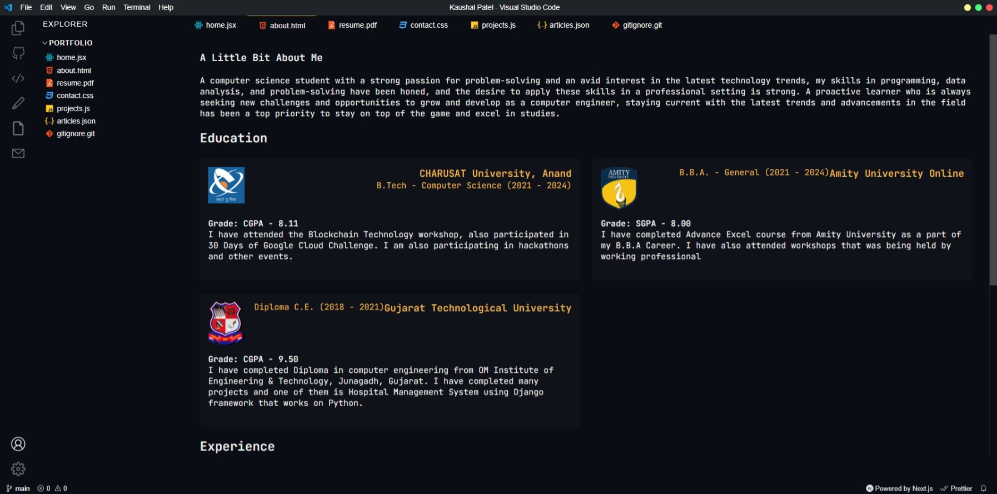The image size is (997, 494).
Task: Select the pencil icon in activity bar
Action: pos(18,103)
